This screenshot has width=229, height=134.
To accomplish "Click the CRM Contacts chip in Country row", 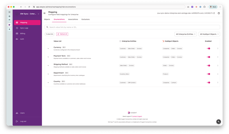I will (x=132, y=83).
